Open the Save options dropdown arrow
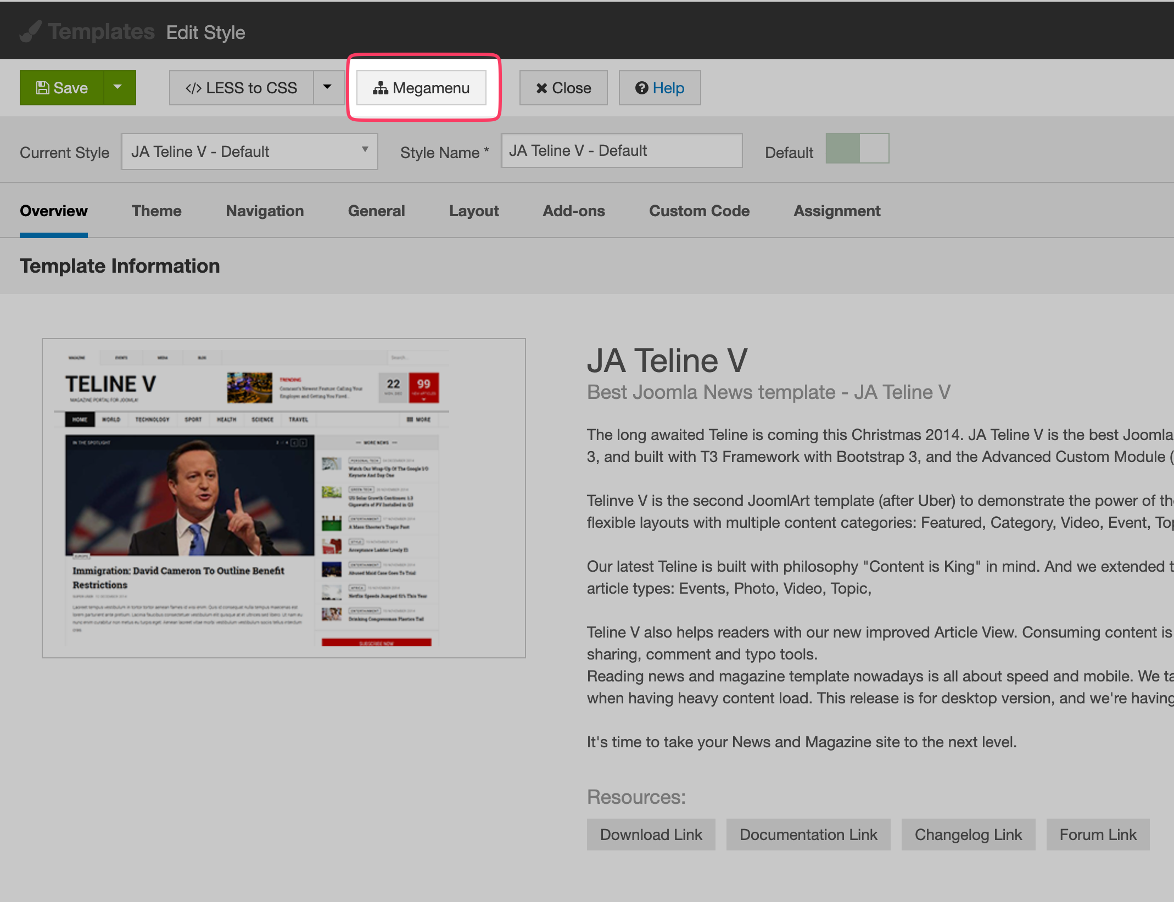This screenshot has height=902, width=1174. (118, 88)
